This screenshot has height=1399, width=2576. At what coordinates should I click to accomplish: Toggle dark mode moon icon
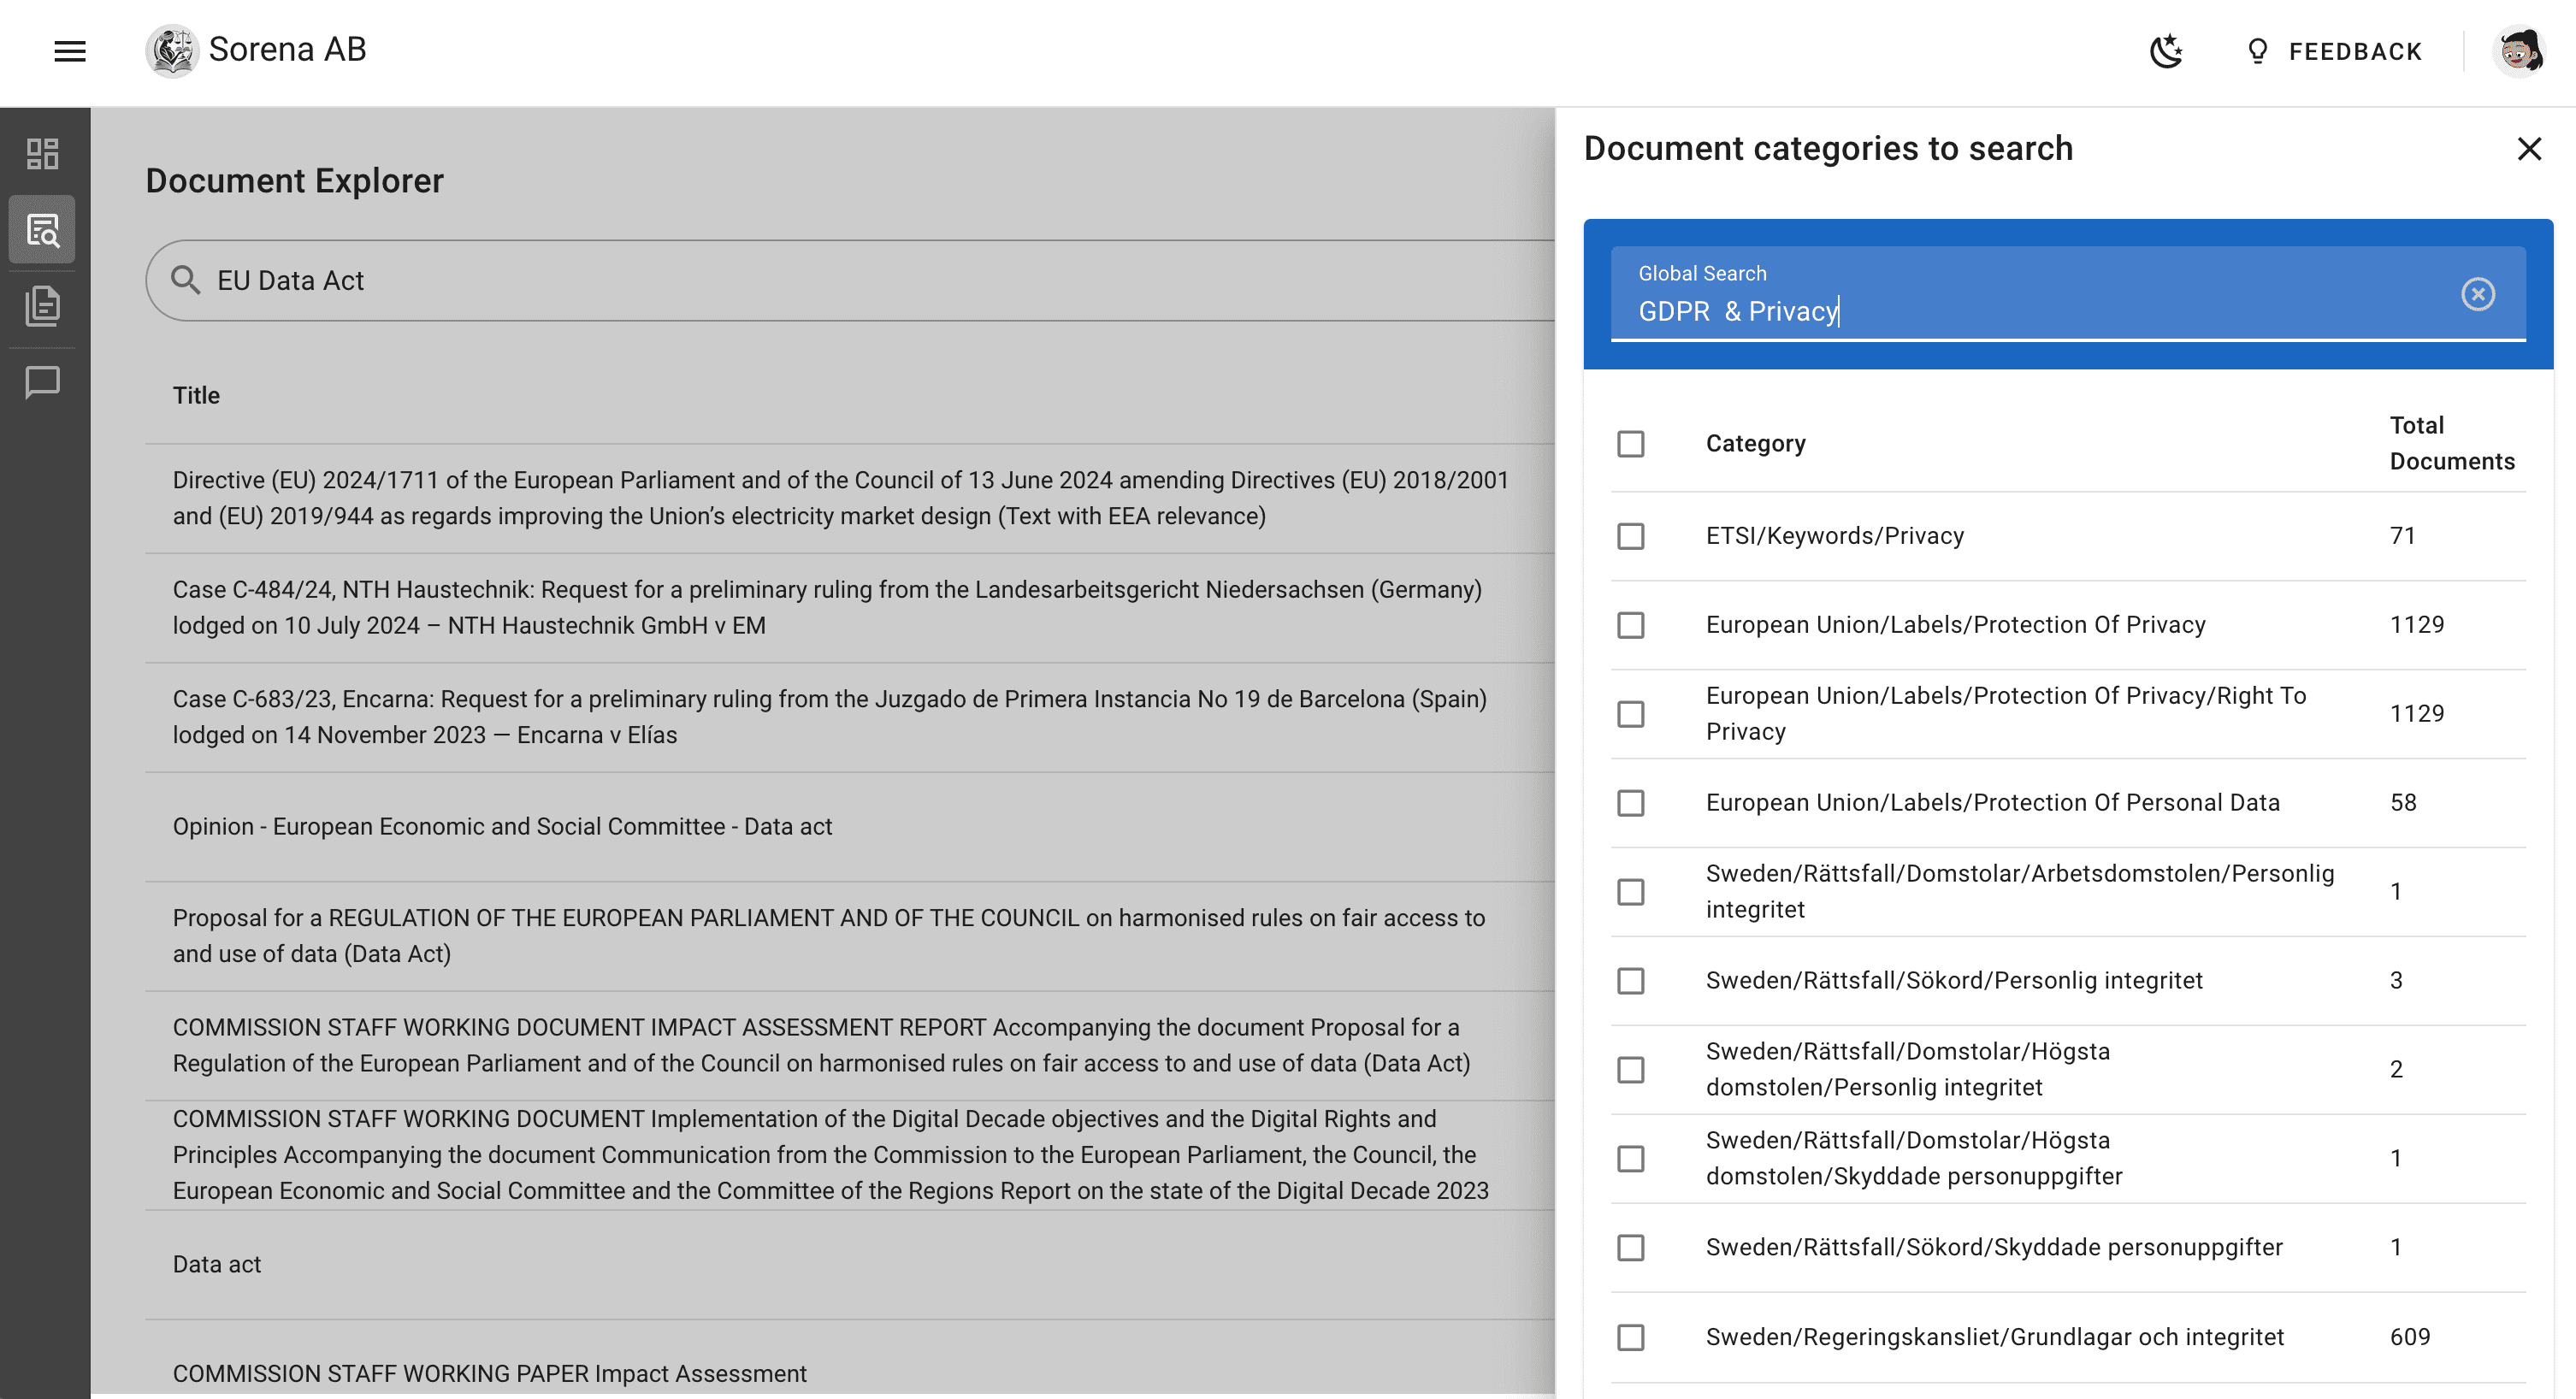pyautogui.click(x=2166, y=51)
